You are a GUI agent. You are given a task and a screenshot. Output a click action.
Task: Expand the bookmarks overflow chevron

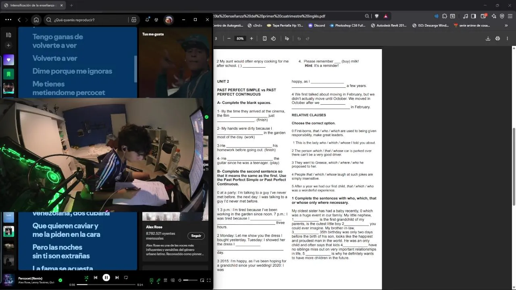[x=506, y=25]
